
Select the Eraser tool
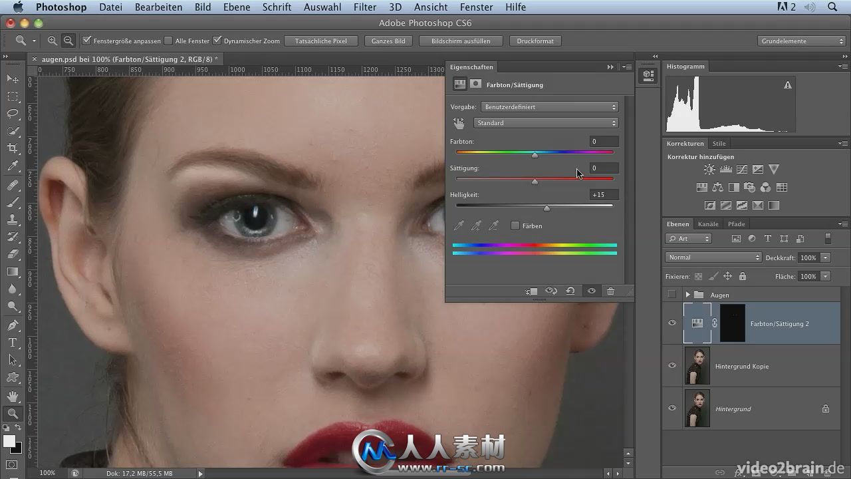click(x=13, y=254)
